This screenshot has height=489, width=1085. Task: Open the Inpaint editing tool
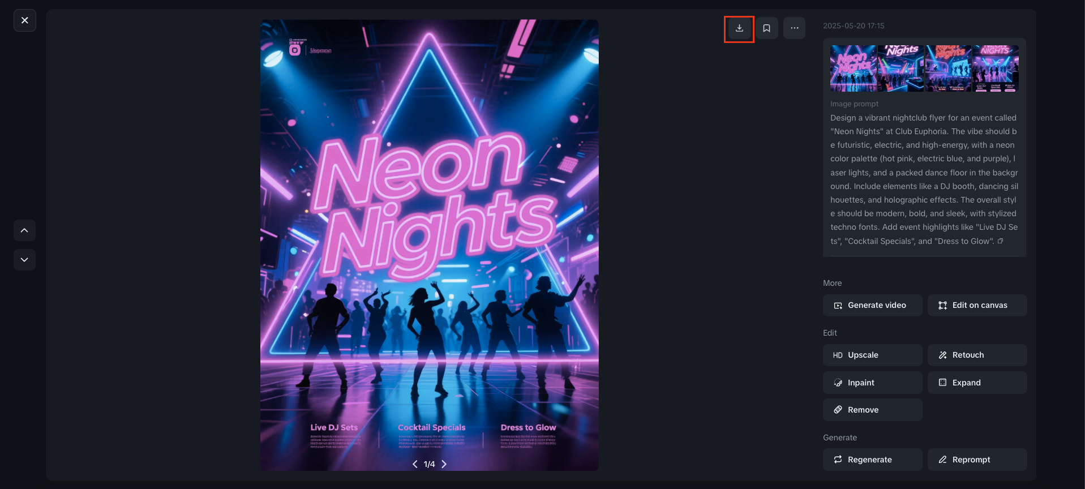pyautogui.click(x=872, y=383)
